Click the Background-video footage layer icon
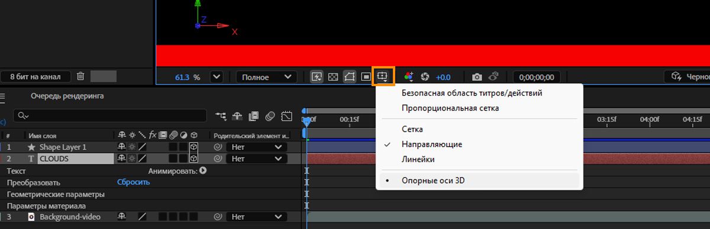The width and height of the screenshot is (710, 229). (x=31, y=217)
